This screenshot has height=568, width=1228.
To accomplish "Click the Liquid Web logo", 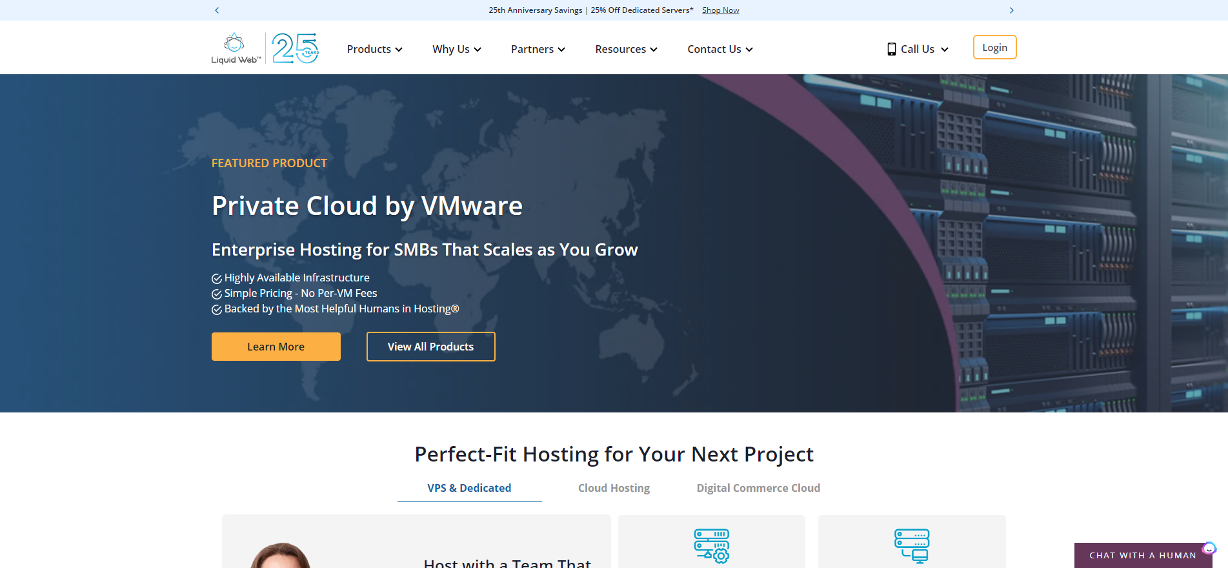I will (x=236, y=48).
